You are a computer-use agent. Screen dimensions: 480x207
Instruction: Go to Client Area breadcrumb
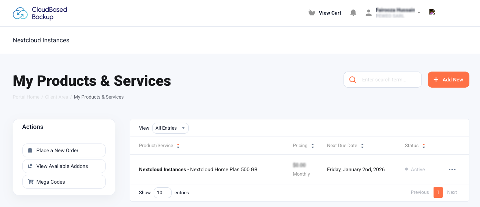click(x=57, y=97)
